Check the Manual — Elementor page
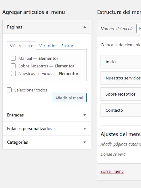The width and height of the screenshot is (141, 188). pyautogui.click(x=13, y=58)
